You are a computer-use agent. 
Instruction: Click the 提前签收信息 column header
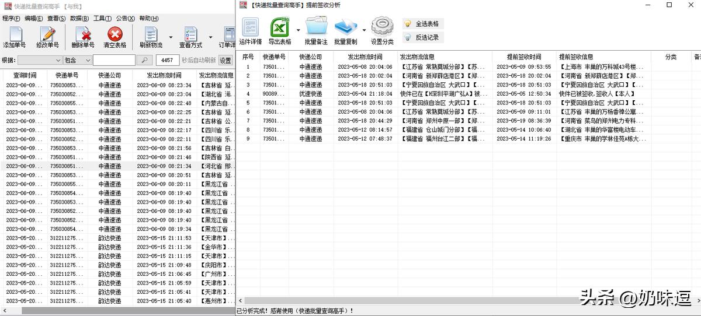pos(603,57)
